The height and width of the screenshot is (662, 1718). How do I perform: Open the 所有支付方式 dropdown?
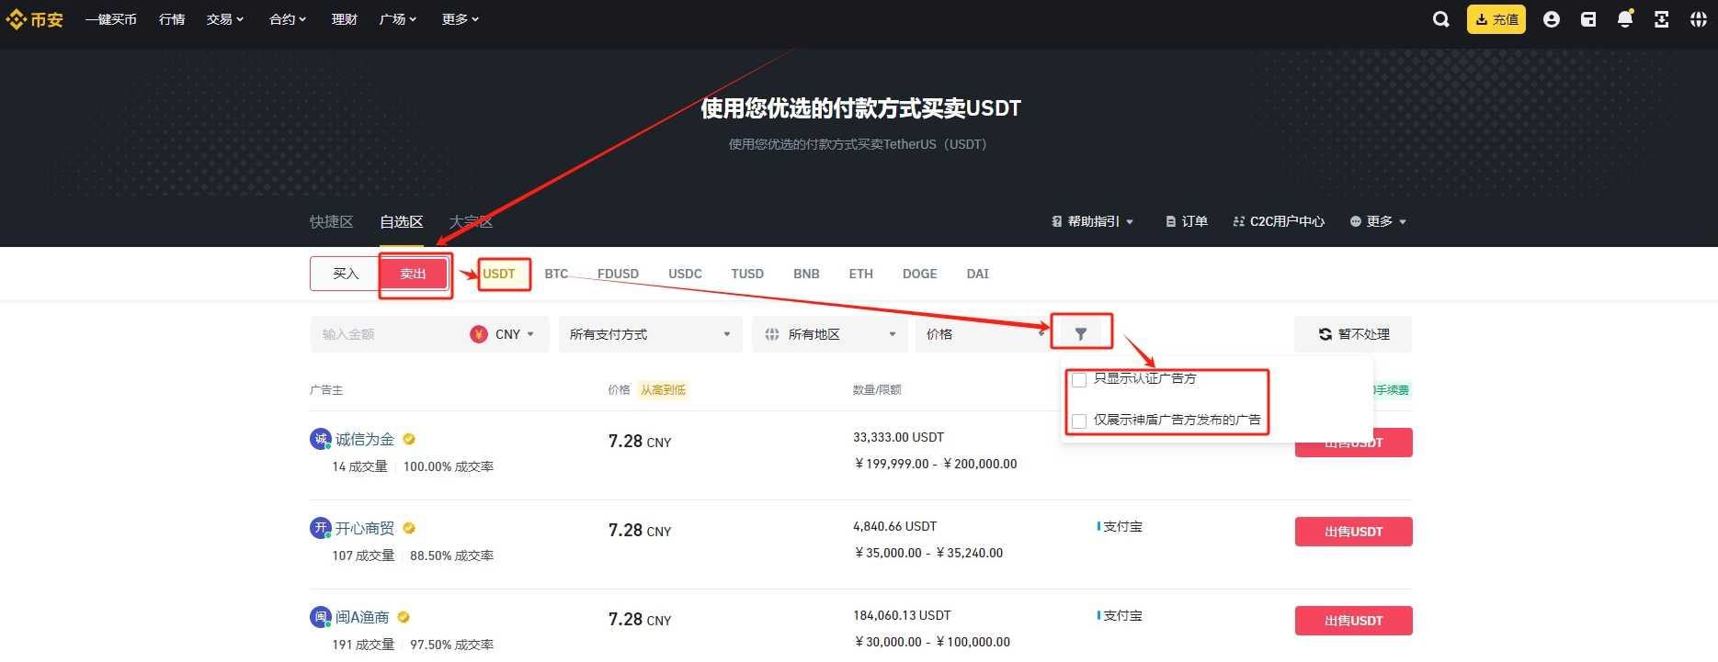pyautogui.click(x=650, y=334)
